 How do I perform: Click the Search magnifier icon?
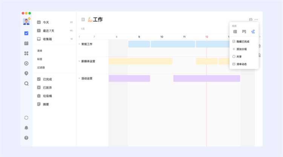pos(26,83)
